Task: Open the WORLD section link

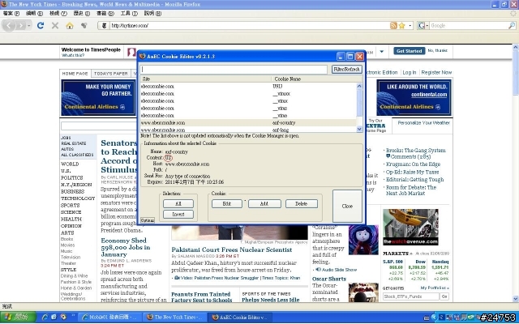Action: click(70, 164)
